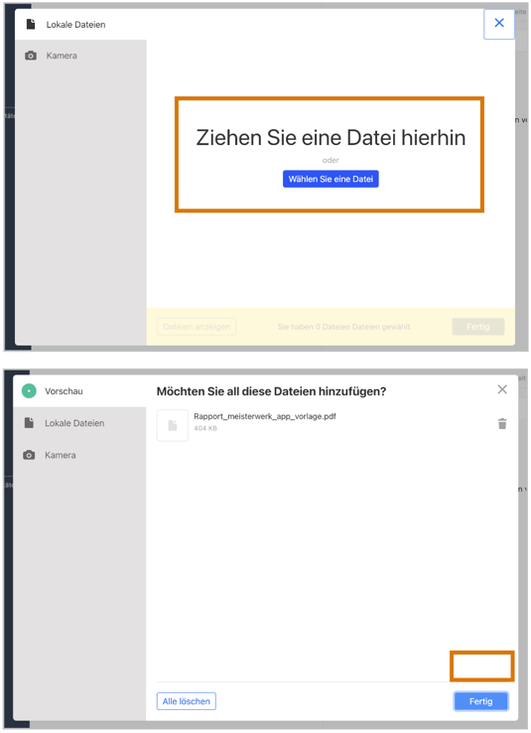
Task: Click the blue Fertig button in preview
Action: pyautogui.click(x=480, y=701)
